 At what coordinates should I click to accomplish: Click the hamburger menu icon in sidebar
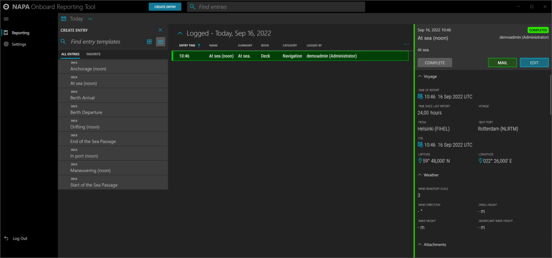6,19
